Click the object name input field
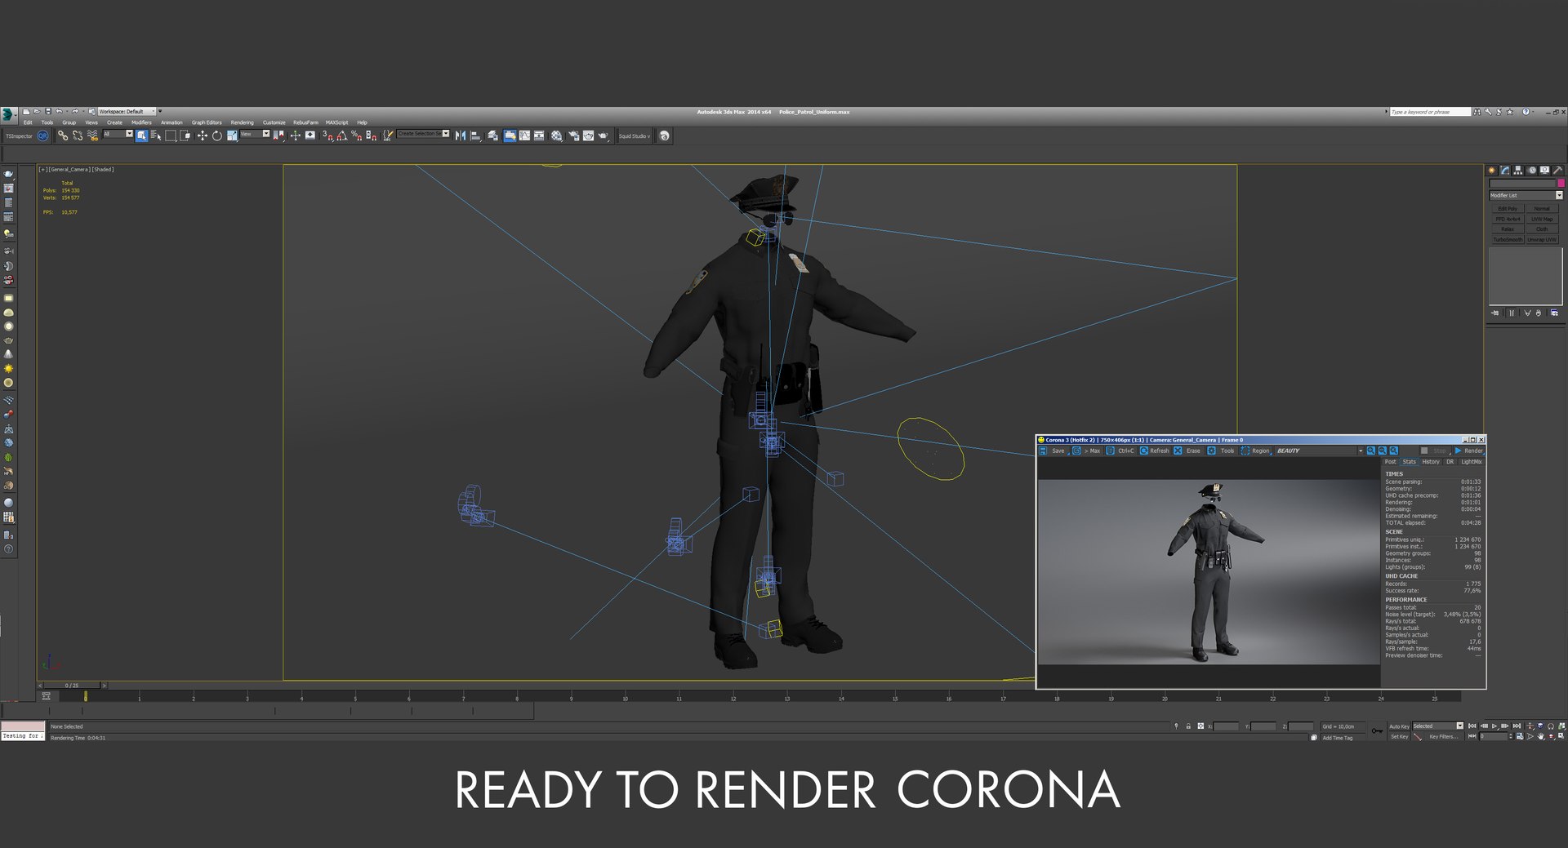The image size is (1568, 848). tap(1522, 183)
